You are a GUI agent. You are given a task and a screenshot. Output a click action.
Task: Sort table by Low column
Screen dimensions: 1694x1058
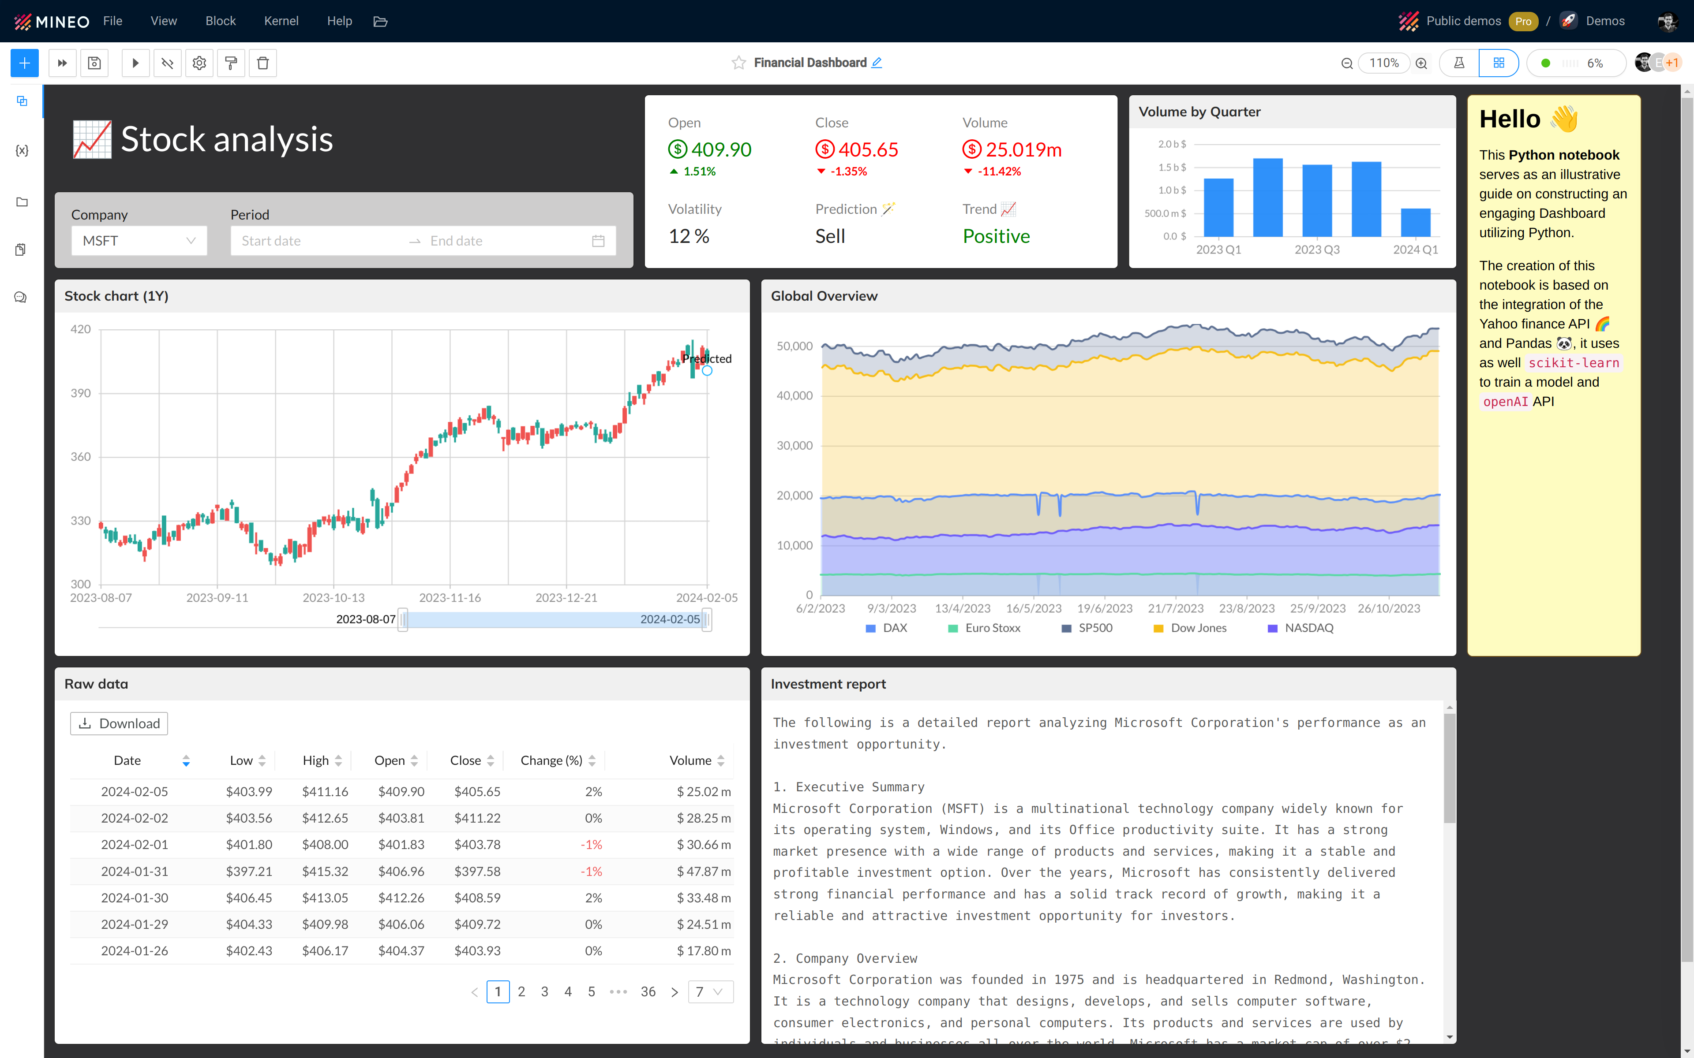pos(262,760)
